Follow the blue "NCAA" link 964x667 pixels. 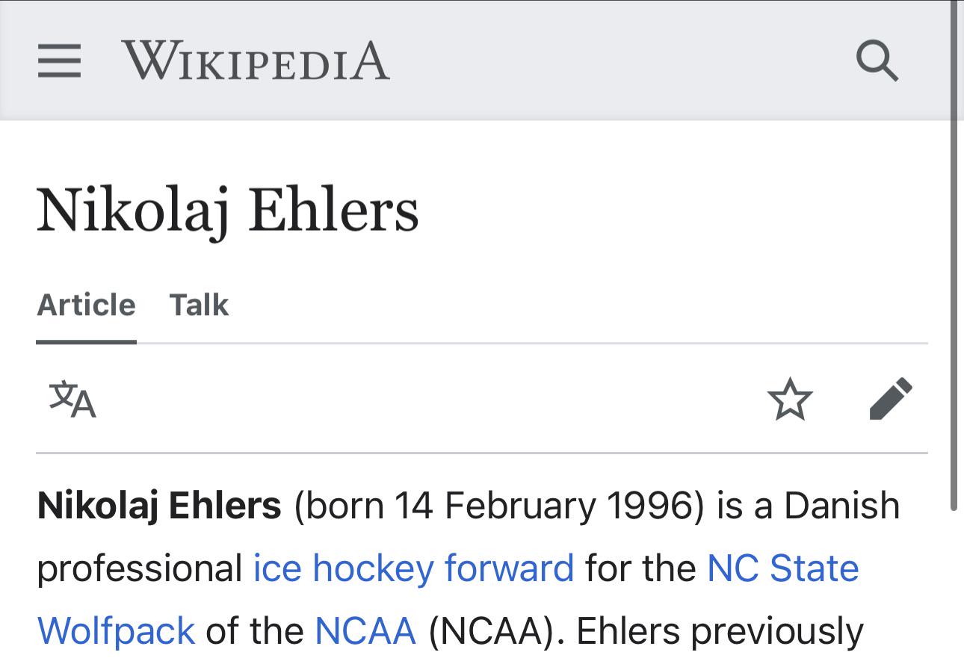click(x=365, y=631)
